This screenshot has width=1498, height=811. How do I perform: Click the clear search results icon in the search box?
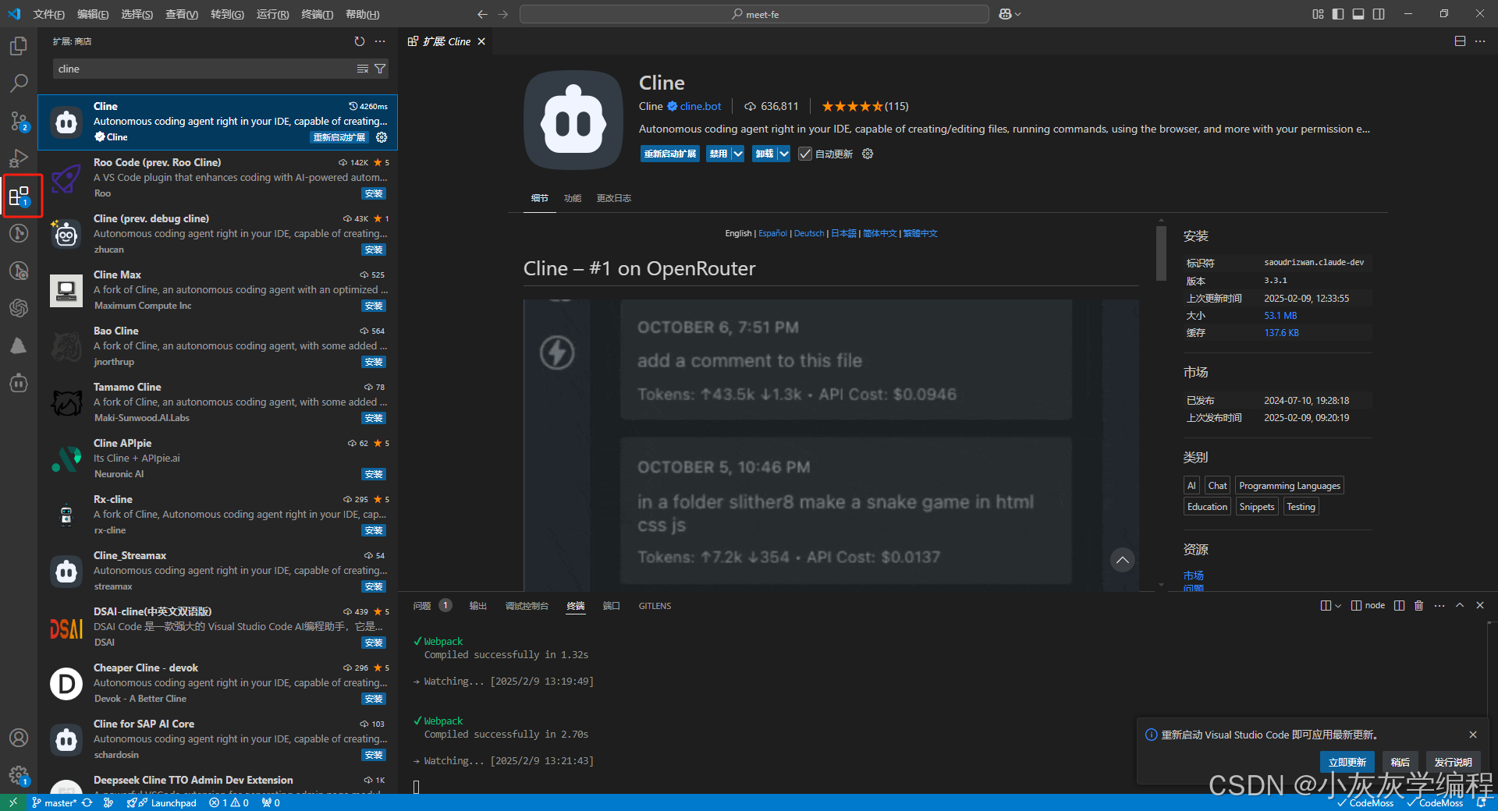point(363,69)
